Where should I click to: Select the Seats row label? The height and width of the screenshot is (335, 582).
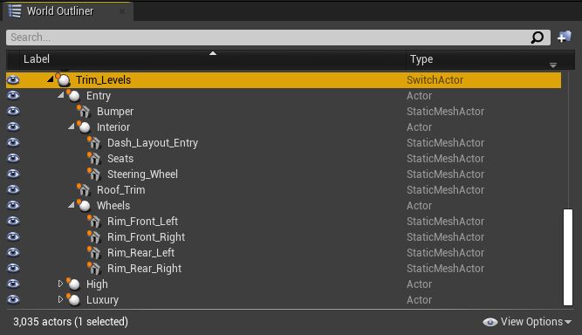point(120,159)
